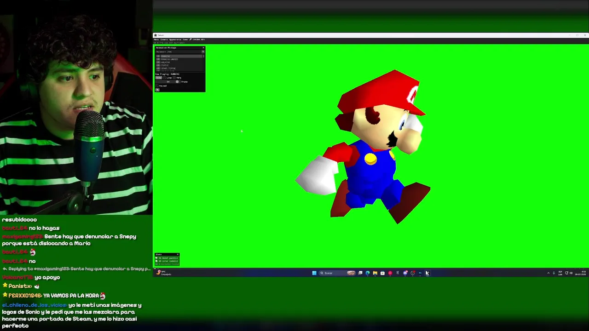Show hidden system tray icons
589x331 pixels.
549,273
